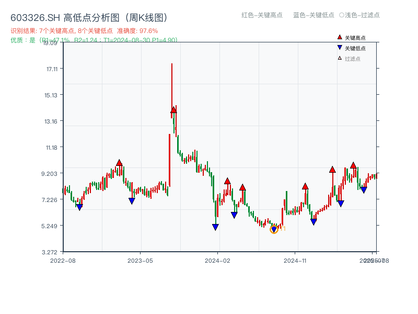Click the chart title 603326.SH 高低点分析图

[89, 18]
